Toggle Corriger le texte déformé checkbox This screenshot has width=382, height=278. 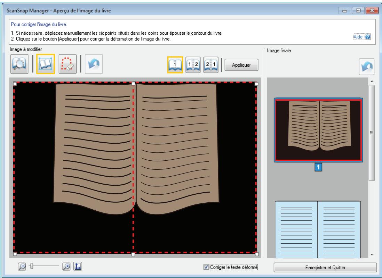(206, 267)
